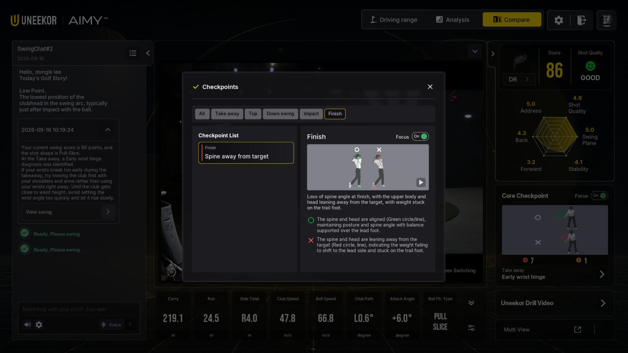The height and width of the screenshot is (353, 628).
Task: Open Core Checkpoint swing thumbnail
Action: click(555, 230)
